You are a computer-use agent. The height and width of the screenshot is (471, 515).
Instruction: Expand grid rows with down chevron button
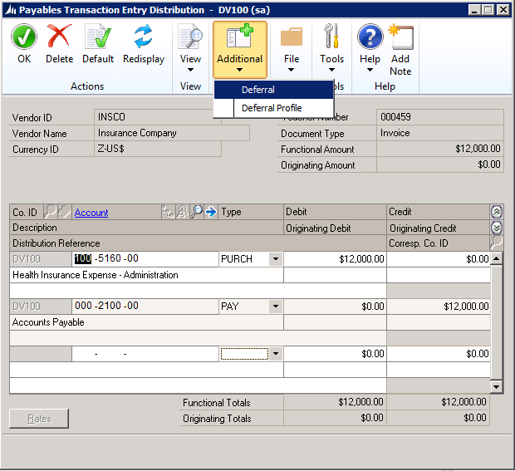pyautogui.click(x=496, y=228)
